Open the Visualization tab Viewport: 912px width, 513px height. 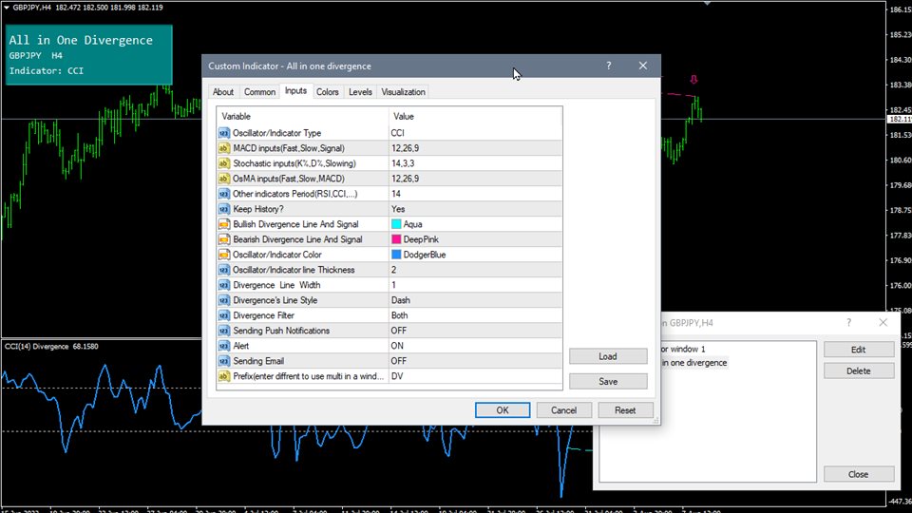404,92
